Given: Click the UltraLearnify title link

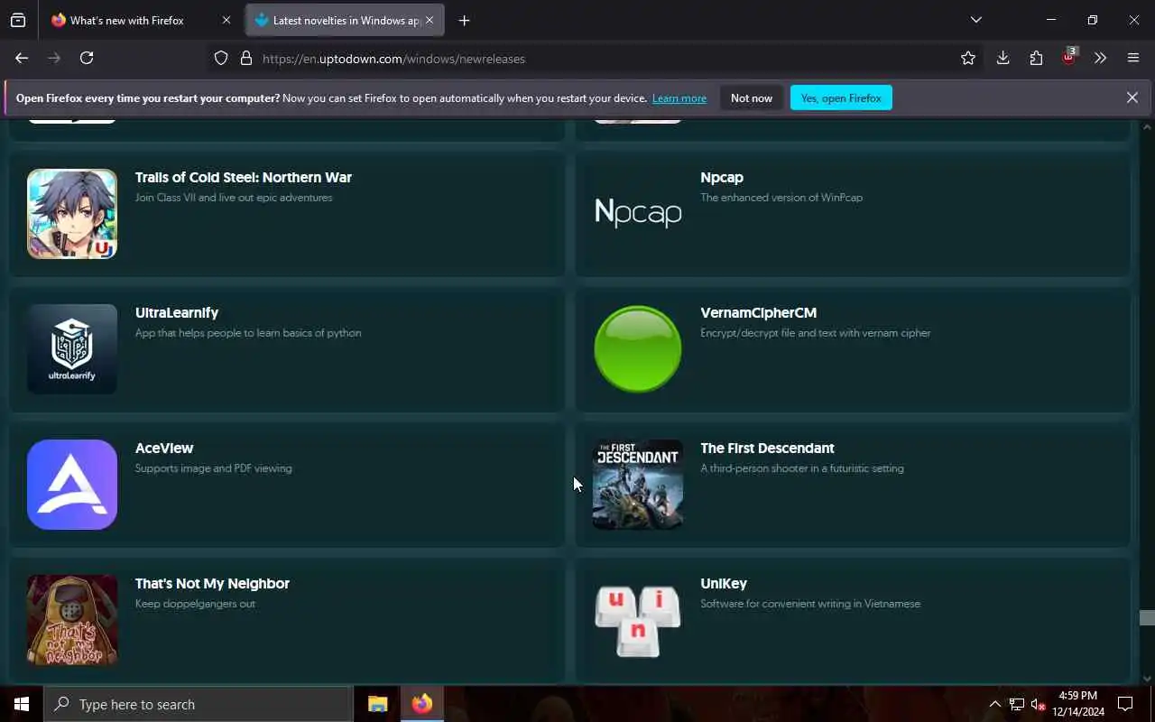Looking at the screenshot, I should 177,313.
